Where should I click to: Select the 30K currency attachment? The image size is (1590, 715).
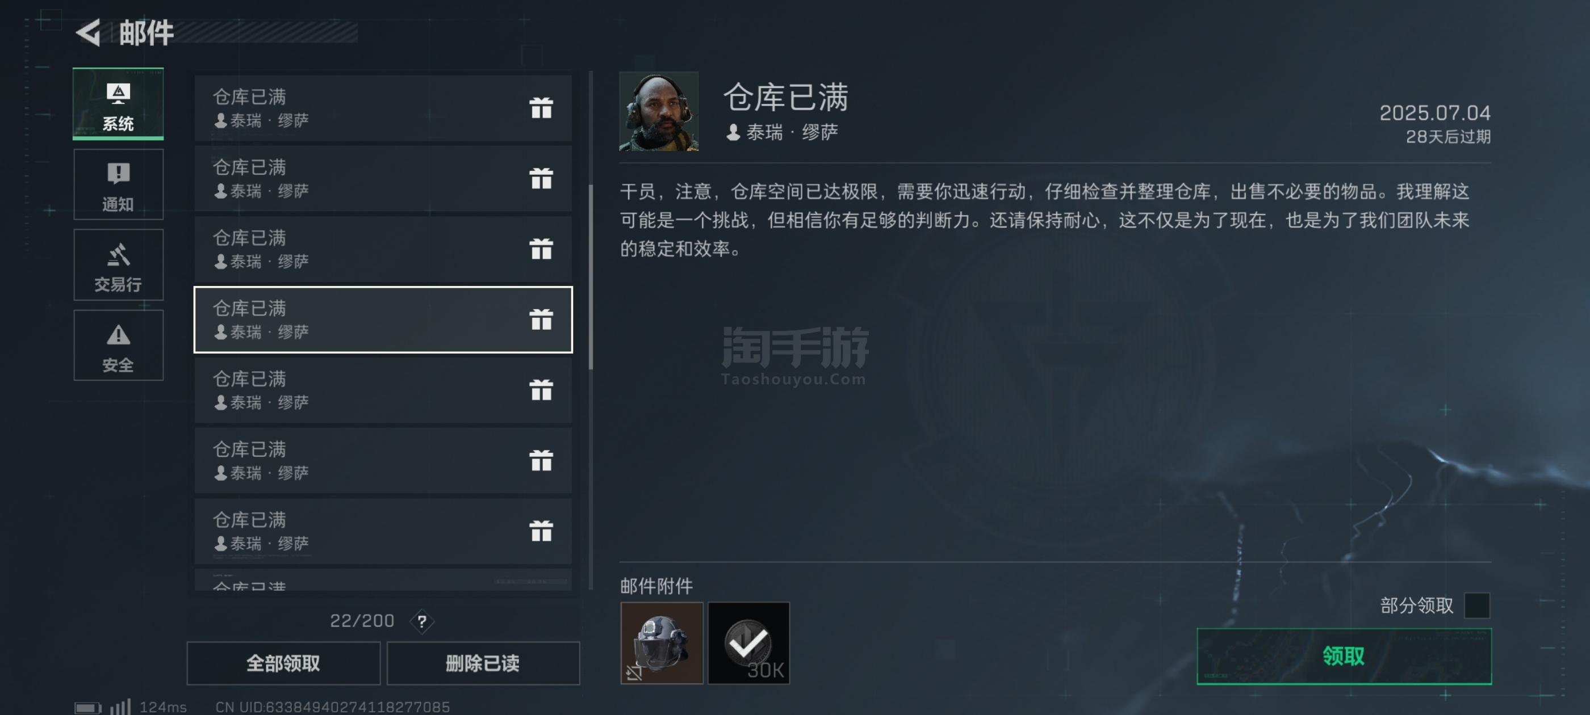pyautogui.click(x=748, y=643)
